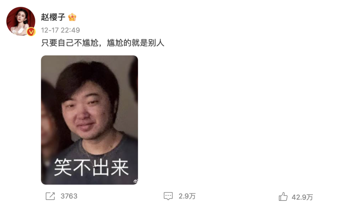This screenshot has width=347, height=206.
Task: Click the crown membership icon beside username
Action: (72, 17)
